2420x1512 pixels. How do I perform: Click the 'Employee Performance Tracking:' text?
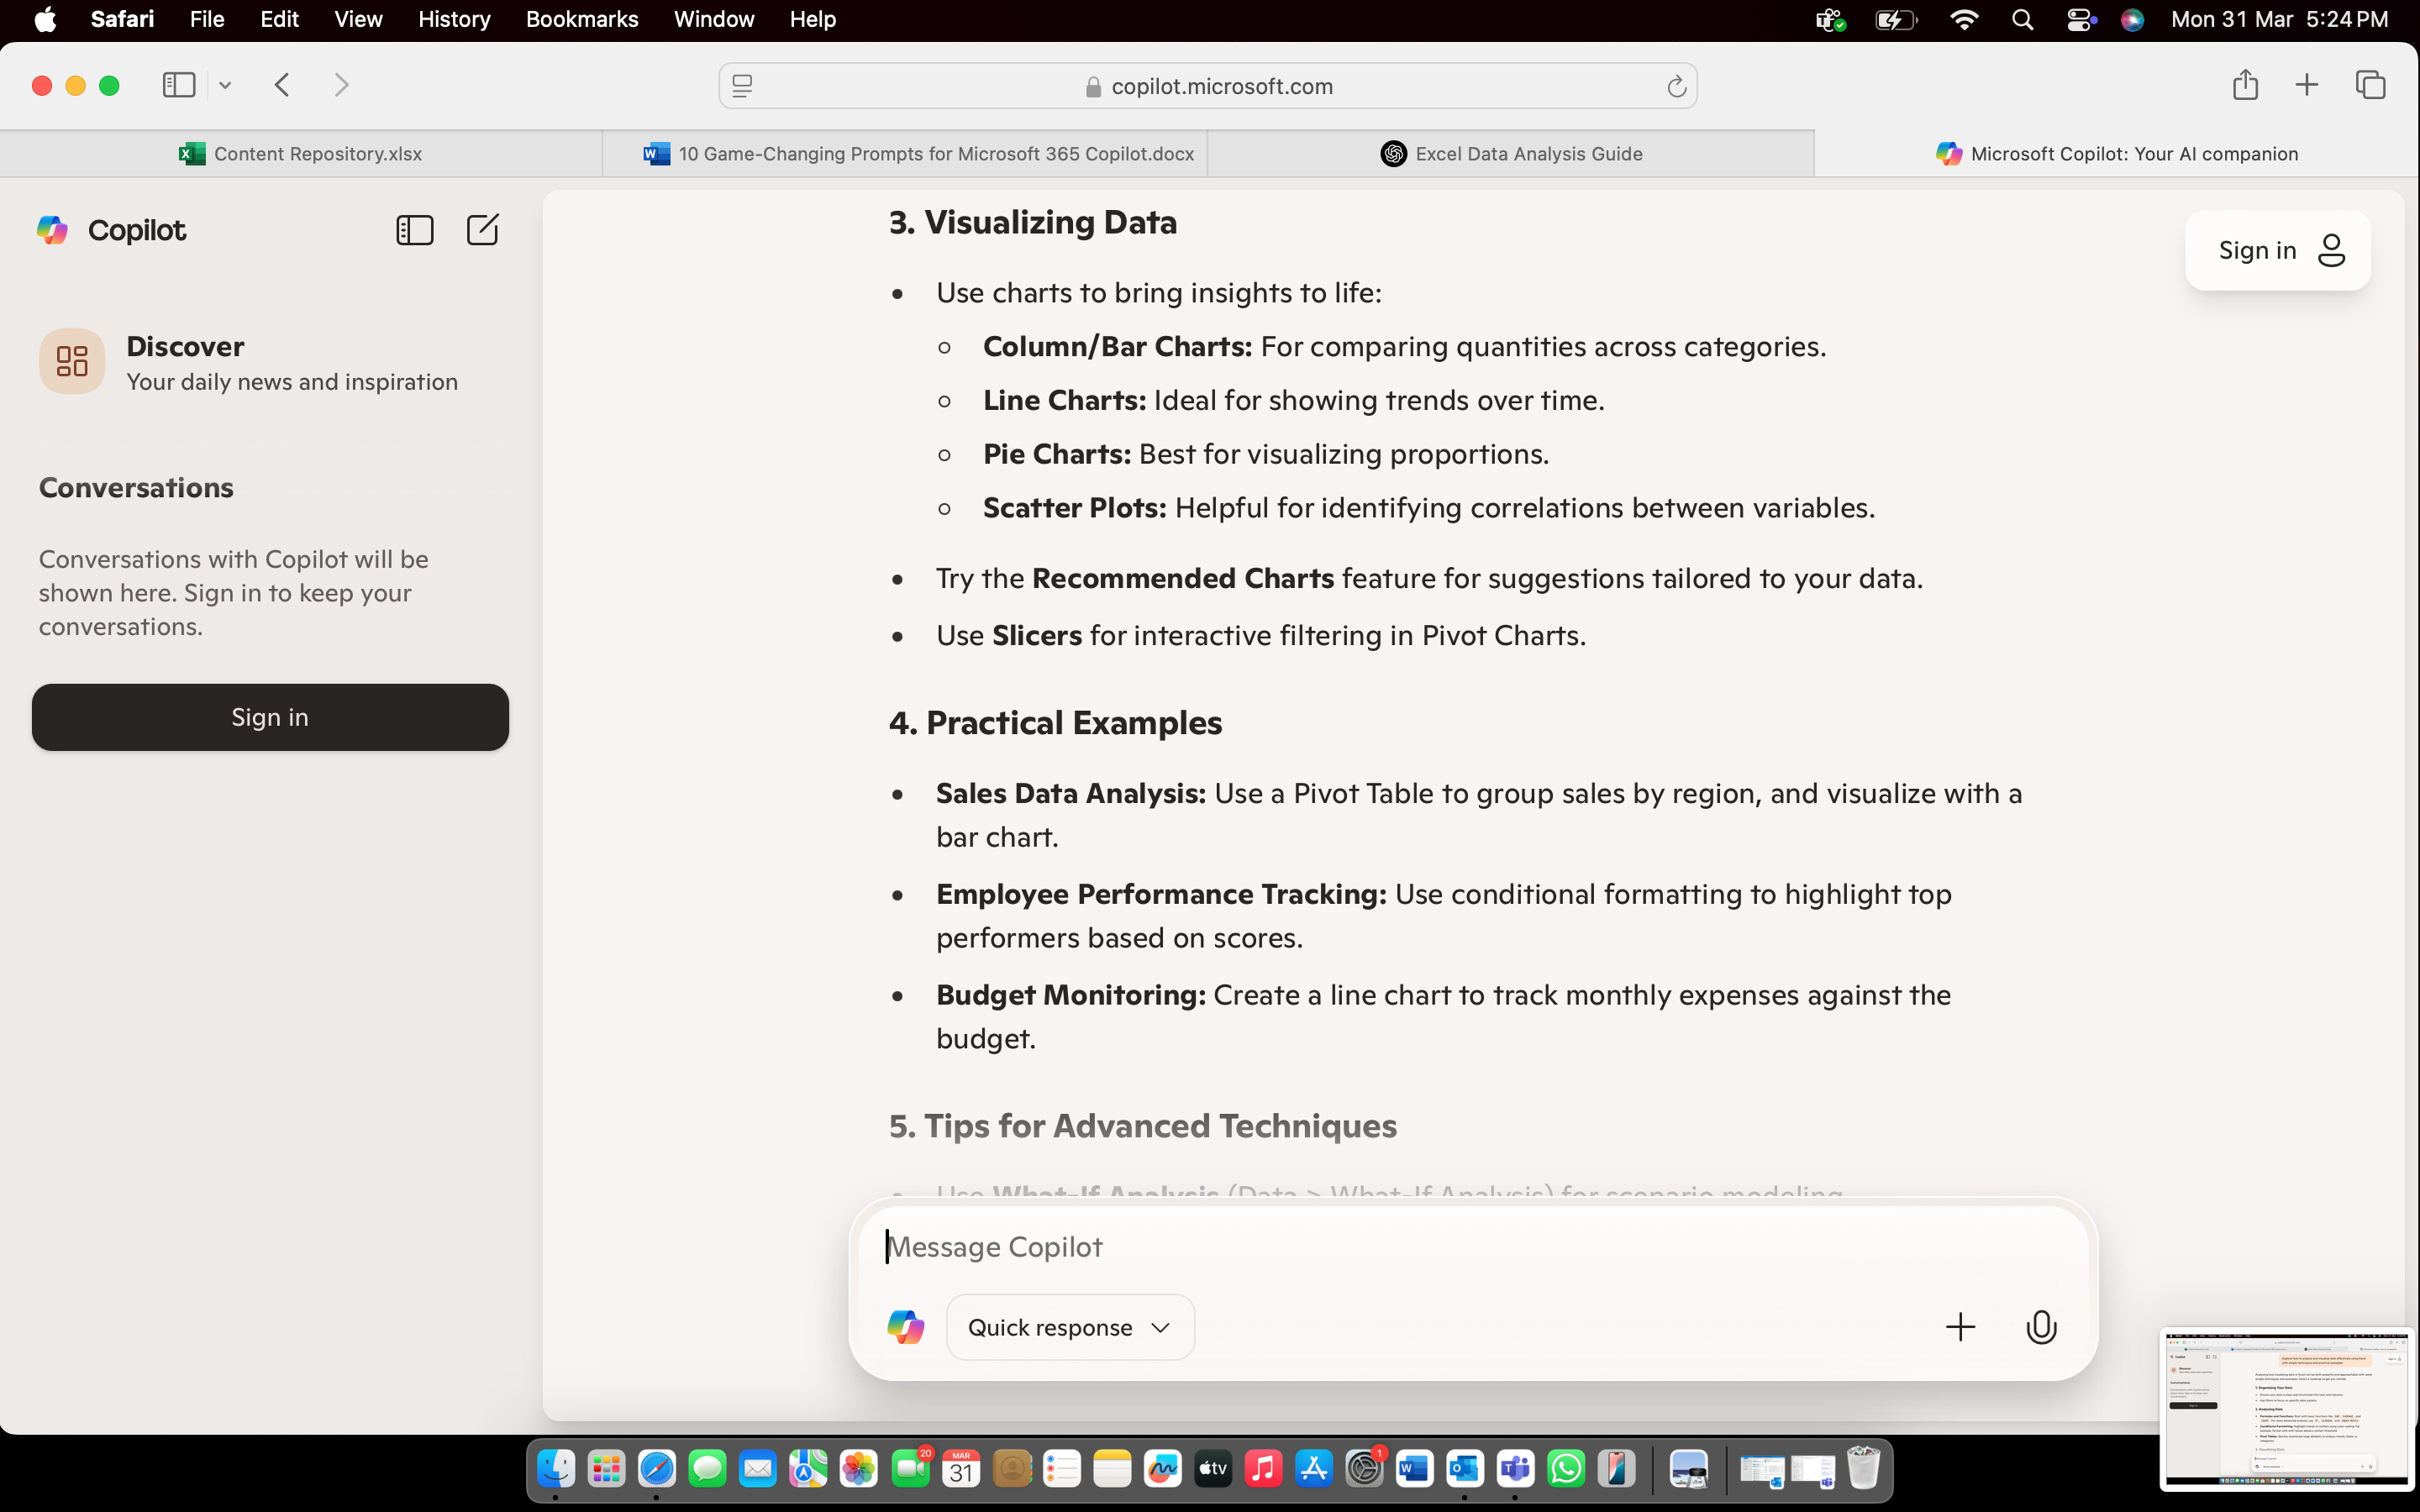pyautogui.click(x=1161, y=894)
